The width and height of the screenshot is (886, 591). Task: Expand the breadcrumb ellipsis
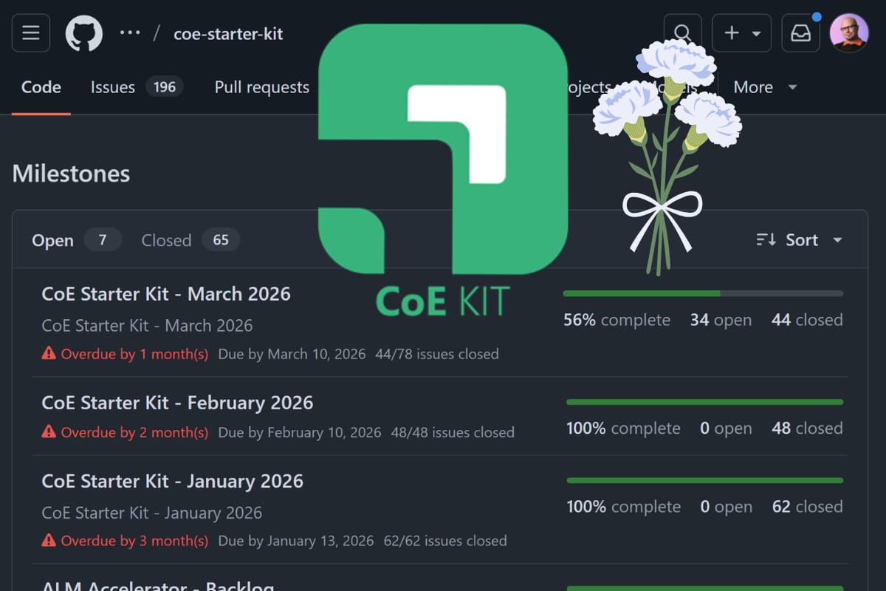(130, 33)
